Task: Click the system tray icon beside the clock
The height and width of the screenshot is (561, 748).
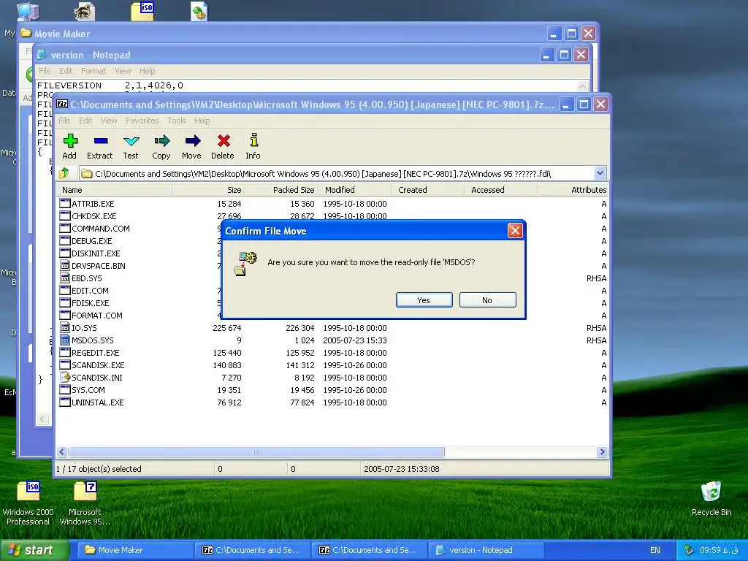Action: click(688, 550)
